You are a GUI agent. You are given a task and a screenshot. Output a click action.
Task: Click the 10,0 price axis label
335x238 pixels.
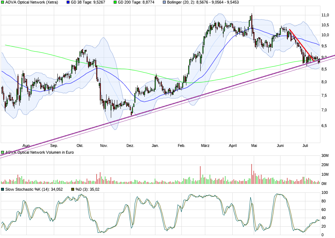325,35
